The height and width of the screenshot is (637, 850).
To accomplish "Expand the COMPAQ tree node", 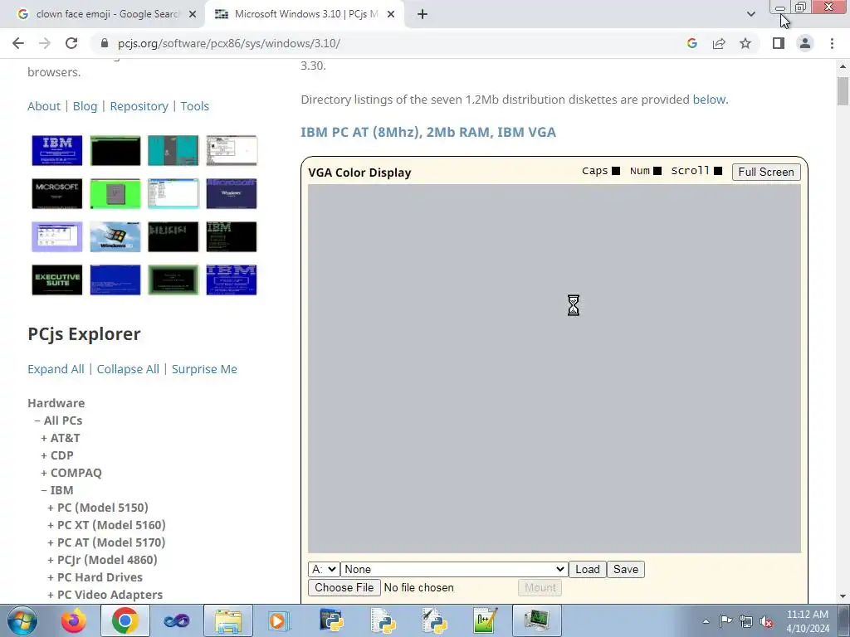I will coord(71,473).
